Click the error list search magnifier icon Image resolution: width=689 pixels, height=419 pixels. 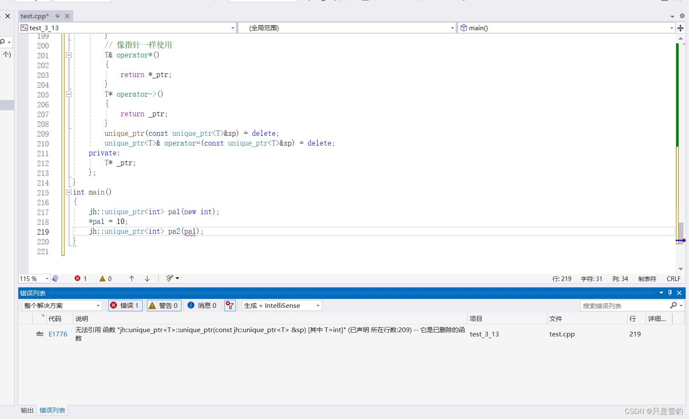(673, 306)
